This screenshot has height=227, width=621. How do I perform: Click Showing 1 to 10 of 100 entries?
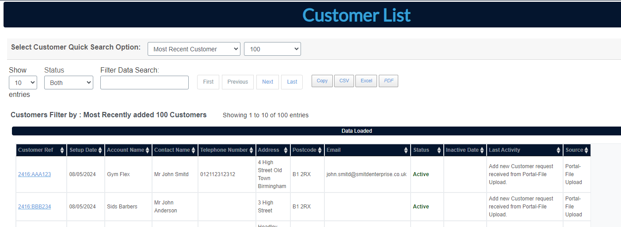click(x=266, y=115)
